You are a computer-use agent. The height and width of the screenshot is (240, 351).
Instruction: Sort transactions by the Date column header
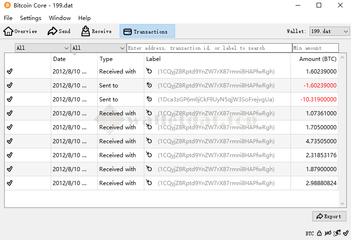tap(60, 59)
